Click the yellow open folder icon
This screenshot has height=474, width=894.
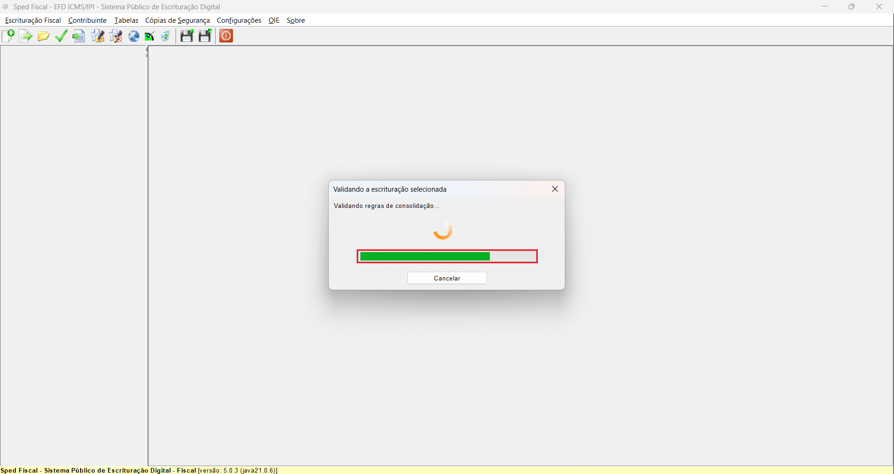tap(43, 36)
